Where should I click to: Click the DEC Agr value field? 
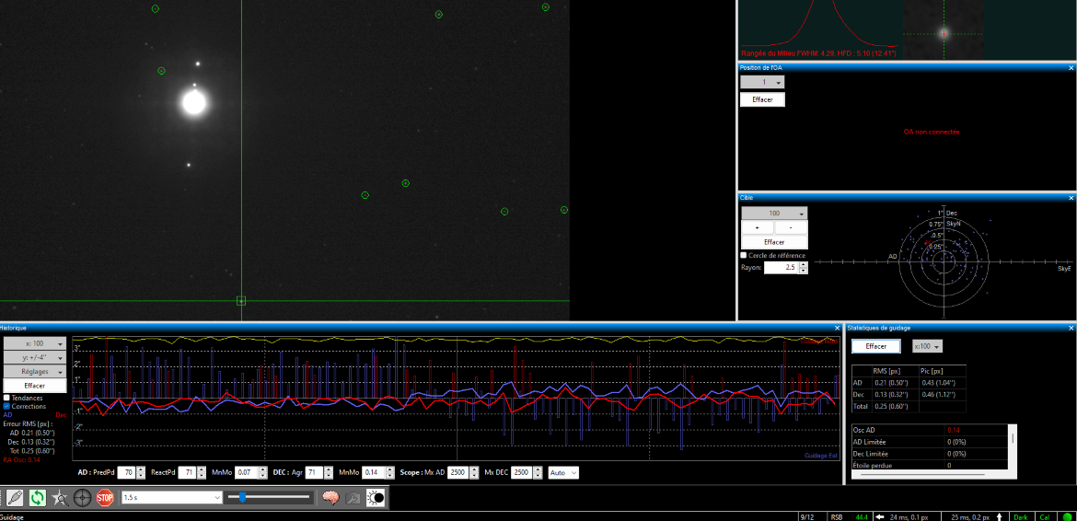pyautogui.click(x=315, y=472)
